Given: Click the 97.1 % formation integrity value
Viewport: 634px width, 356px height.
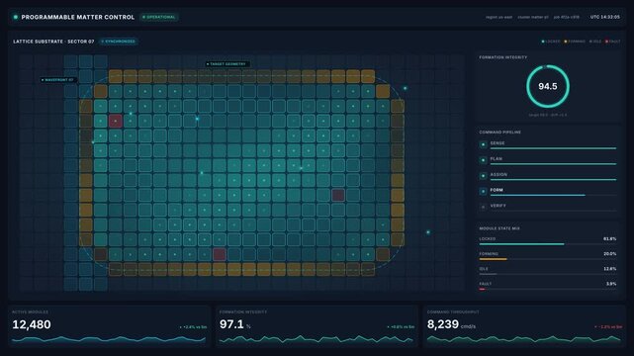Looking at the screenshot, I should click(x=235, y=324).
